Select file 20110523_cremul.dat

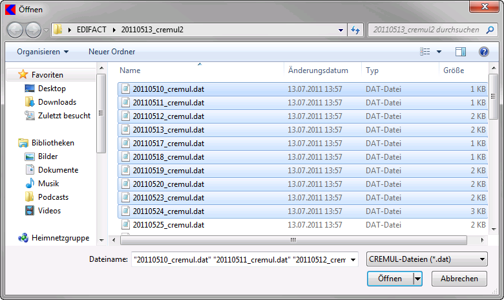pos(302,197)
